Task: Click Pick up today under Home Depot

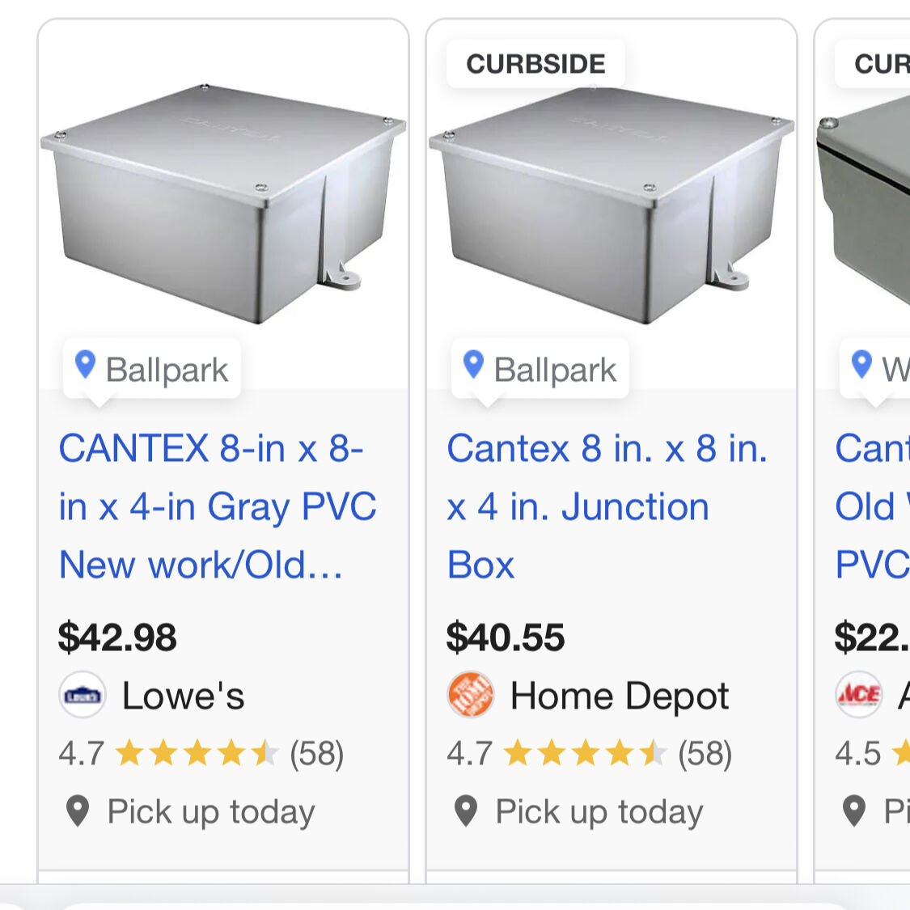Action: pos(599,811)
